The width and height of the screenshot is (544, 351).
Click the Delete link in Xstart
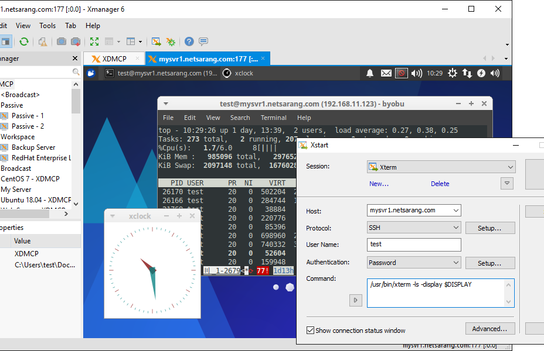pyautogui.click(x=440, y=184)
